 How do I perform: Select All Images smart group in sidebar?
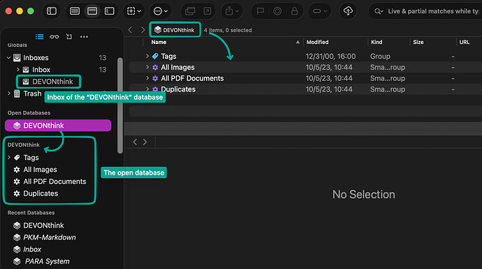[x=40, y=170]
